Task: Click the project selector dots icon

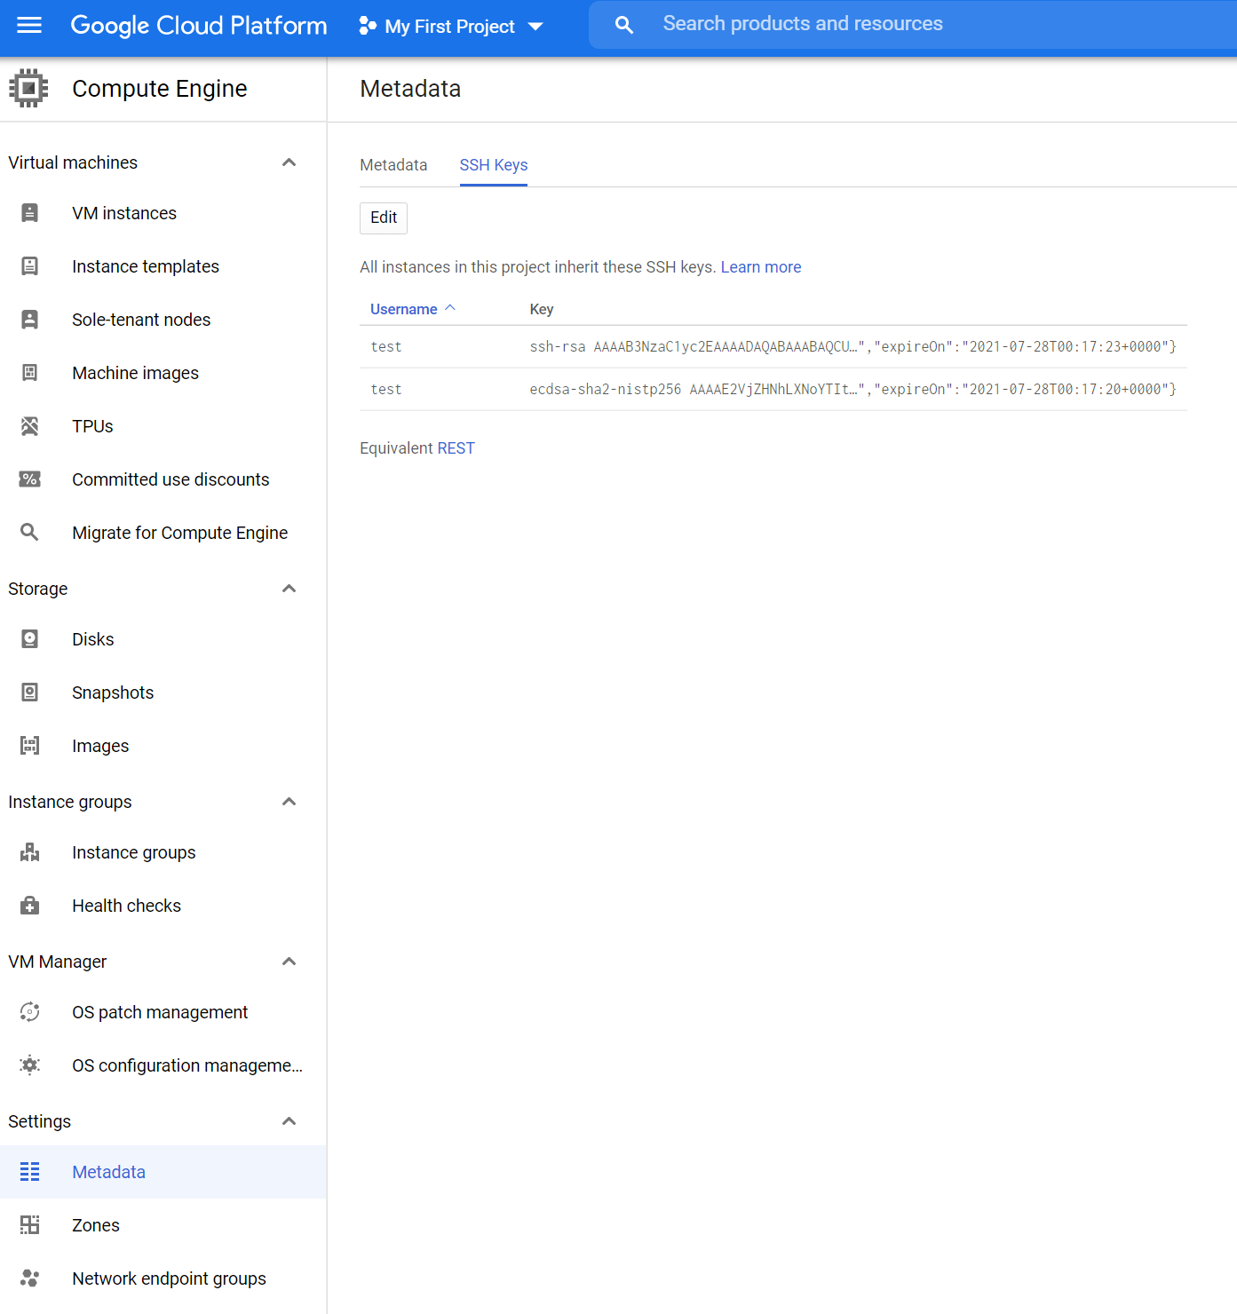Action: [367, 26]
